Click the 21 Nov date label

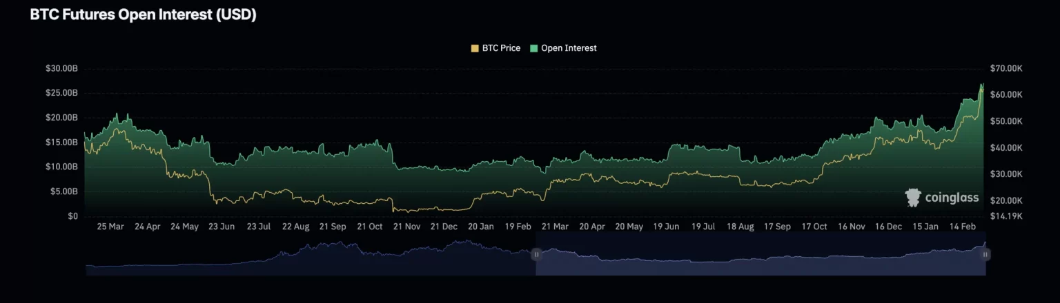click(x=406, y=227)
